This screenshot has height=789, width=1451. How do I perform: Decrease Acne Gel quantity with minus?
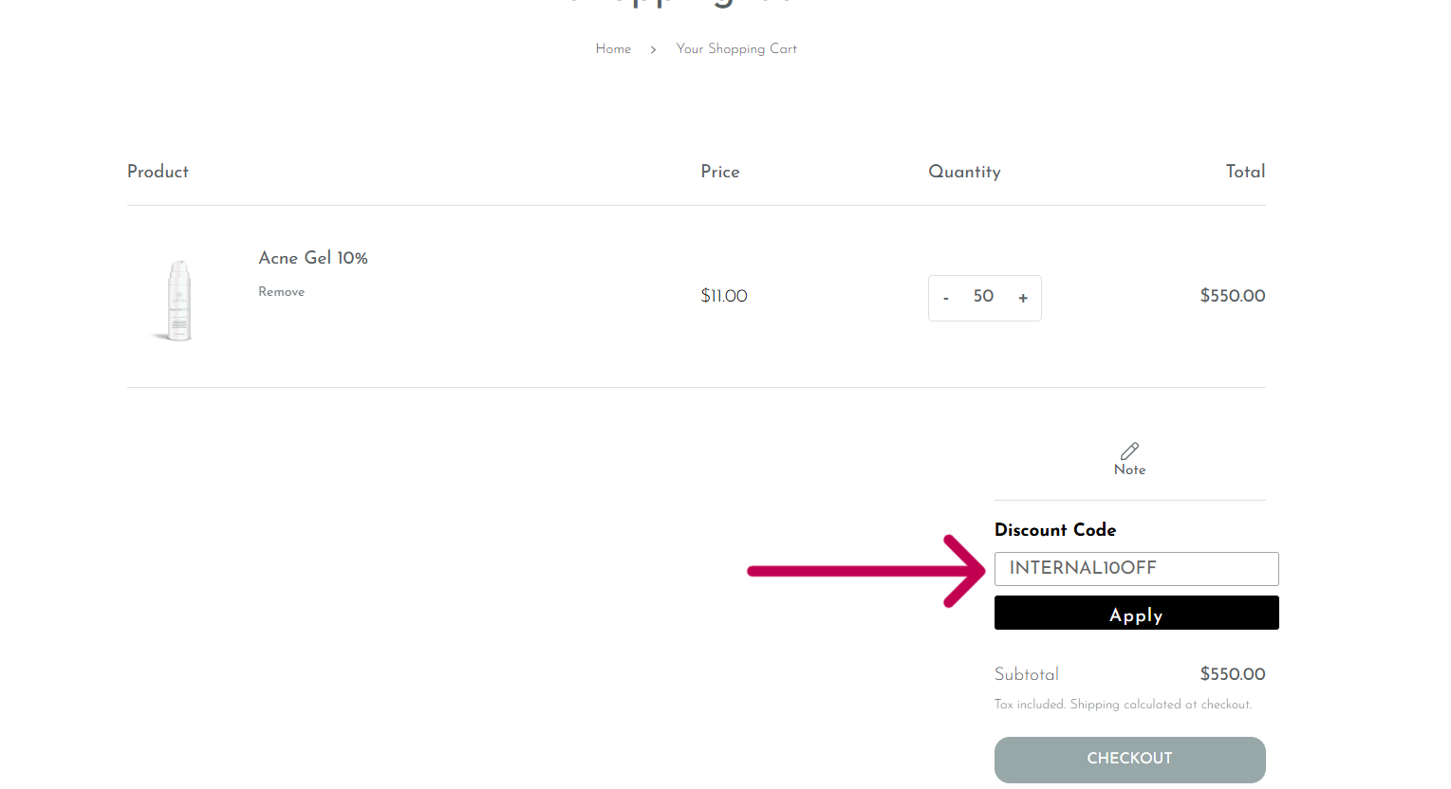[x=946, y=298]
